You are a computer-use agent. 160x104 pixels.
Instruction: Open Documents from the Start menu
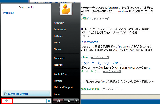(60, 30)
